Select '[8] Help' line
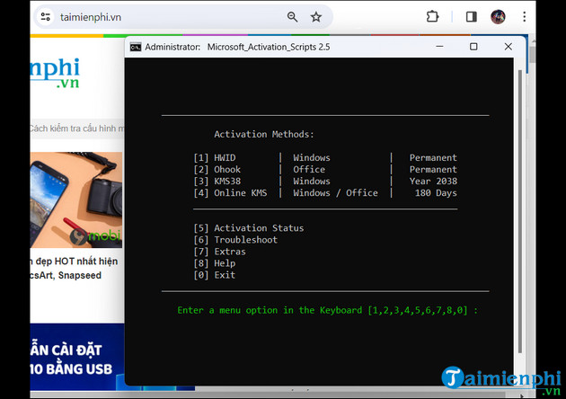 (215, 263)
